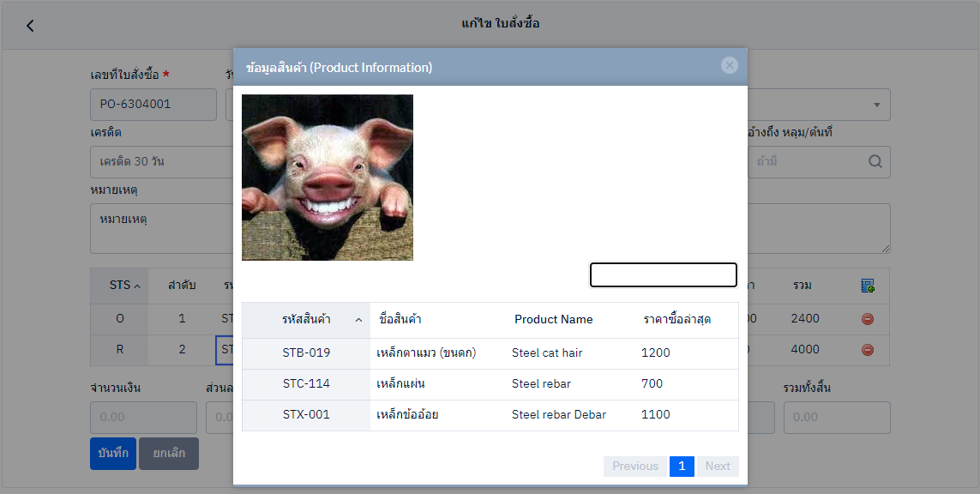This screenshot has height=494, width=980.
Task: Click the search magnifier icon
Action: 875,161
